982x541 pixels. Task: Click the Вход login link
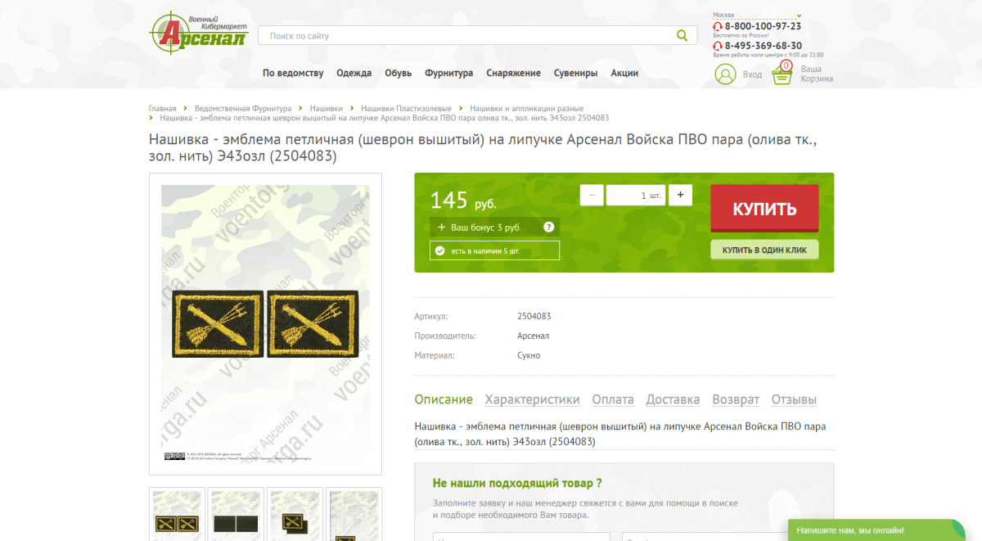[752, 74]
